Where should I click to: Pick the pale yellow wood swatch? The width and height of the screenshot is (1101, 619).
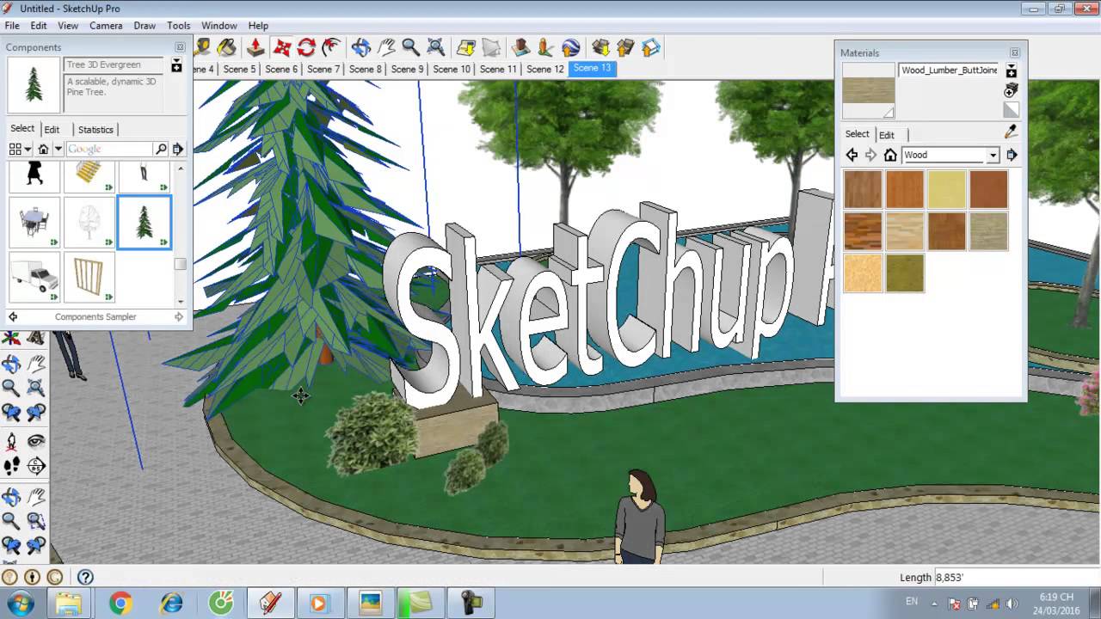(946, 189)
